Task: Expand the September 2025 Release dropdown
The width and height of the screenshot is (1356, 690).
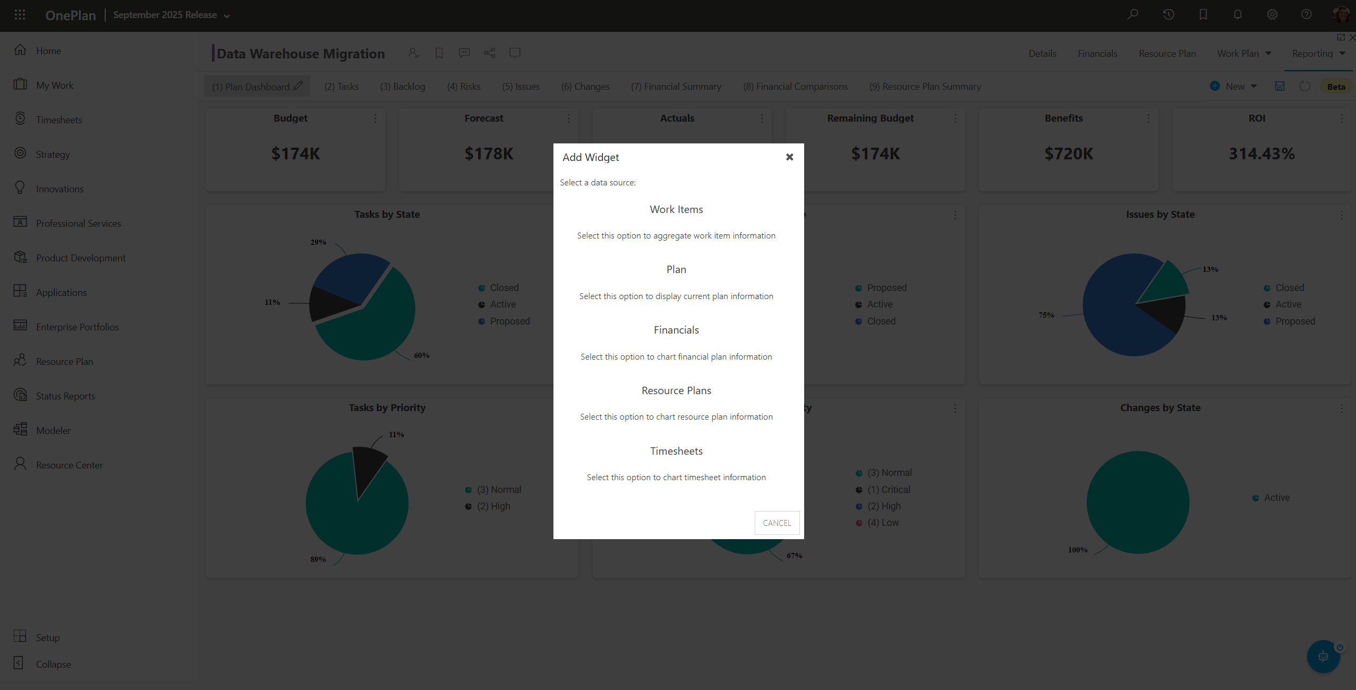Action: [171, 15]
